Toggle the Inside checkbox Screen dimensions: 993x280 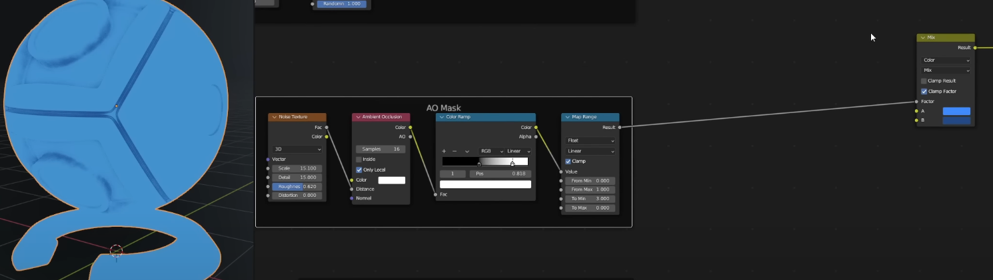tap(359, 160)
